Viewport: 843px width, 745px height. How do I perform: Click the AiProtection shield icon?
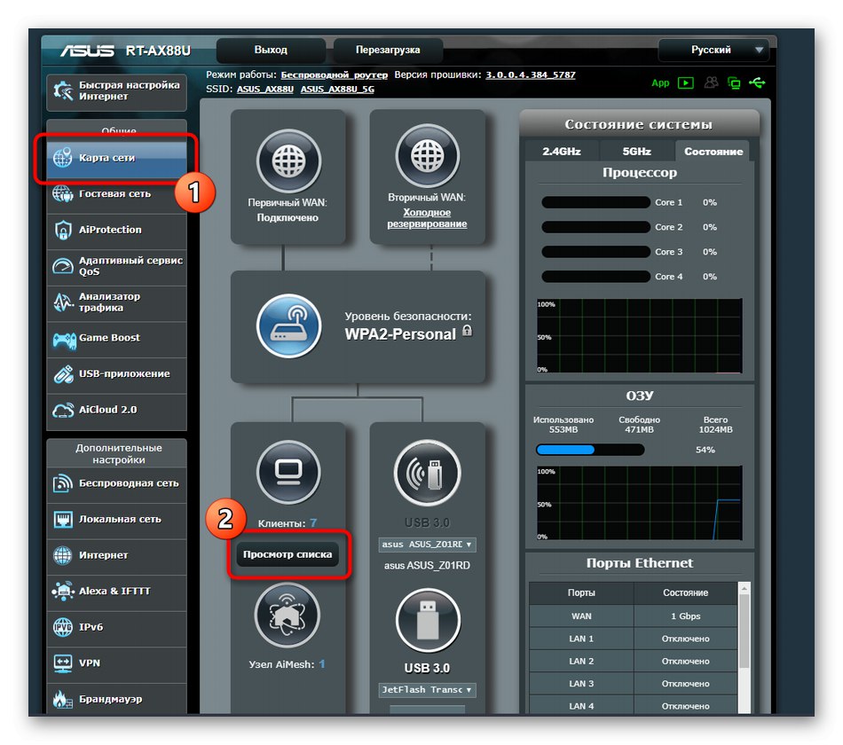(63, 230)
